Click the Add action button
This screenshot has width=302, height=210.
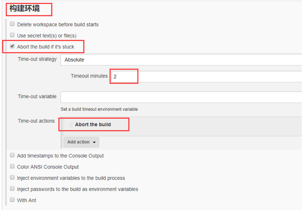tap(78, 142)
